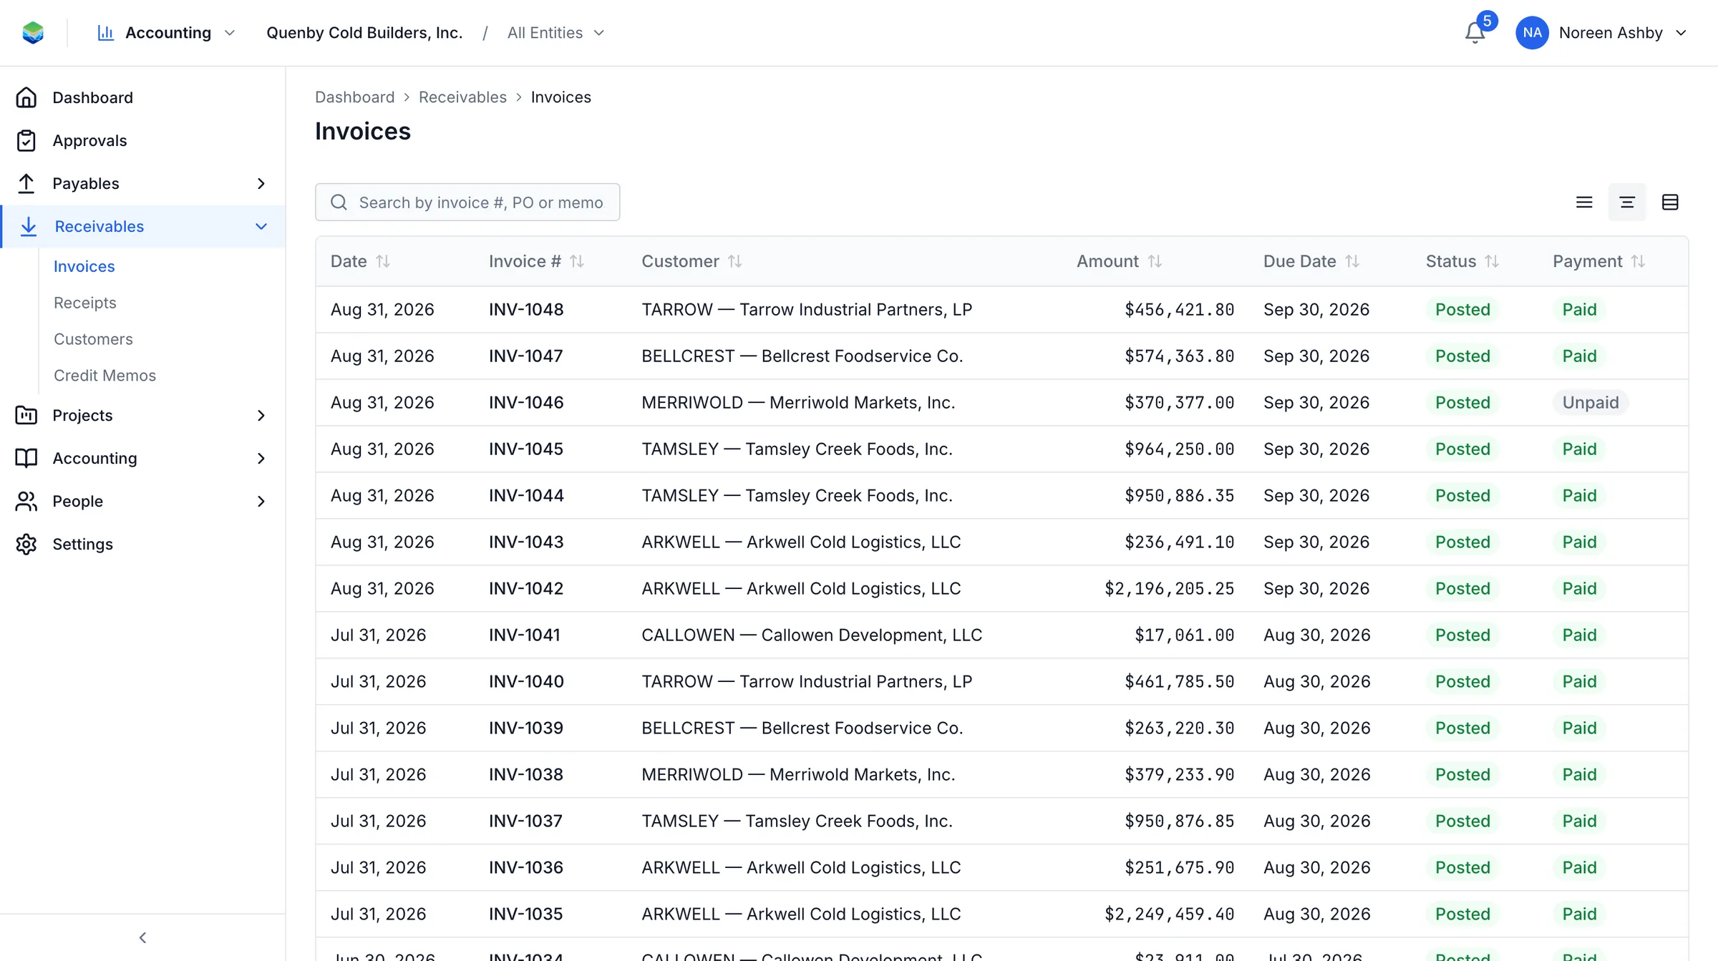Click the Dashboard home icon

pyautogui.click(x=26, y=97)
